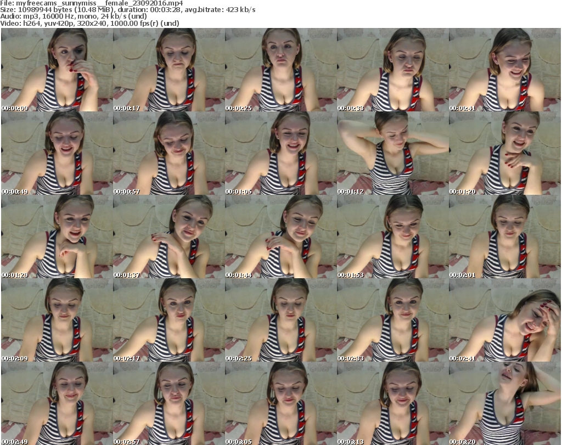
Task: Open the thumbnail at 00:01:29
Action: tap(57, 237)
